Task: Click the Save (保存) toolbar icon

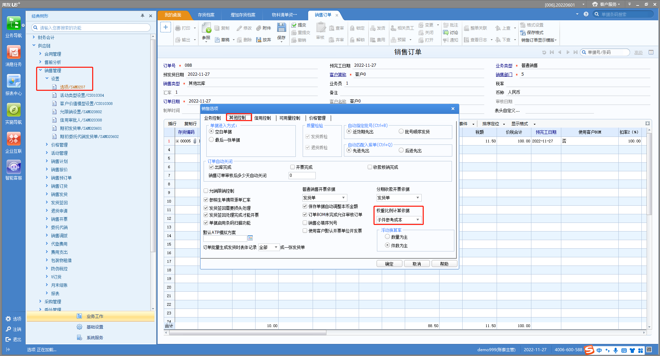Action: [281, 28]
